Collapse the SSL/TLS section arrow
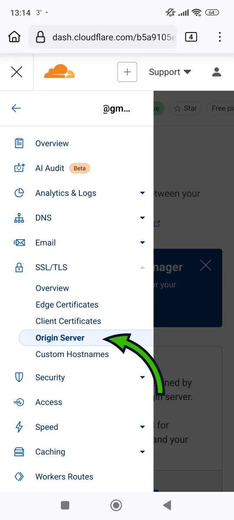Screen dimensions: 234x520 (x=143, y=267)
